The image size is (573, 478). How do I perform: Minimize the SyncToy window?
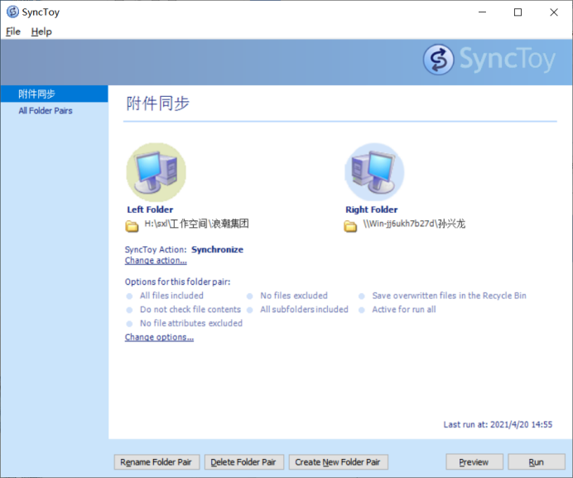coord(483,12)
